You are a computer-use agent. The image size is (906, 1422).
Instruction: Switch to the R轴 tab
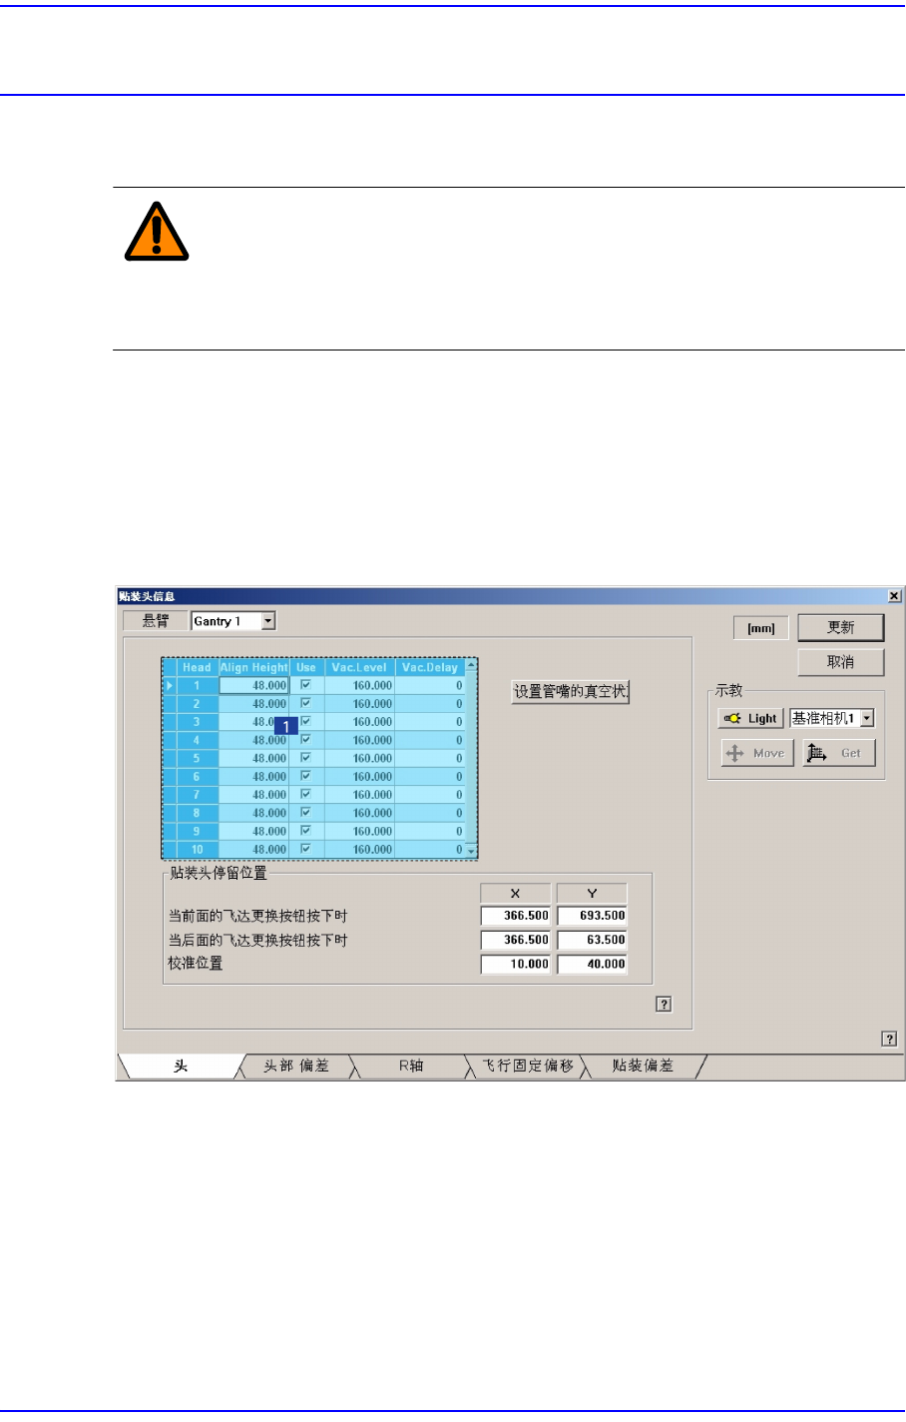(412, 1066)
